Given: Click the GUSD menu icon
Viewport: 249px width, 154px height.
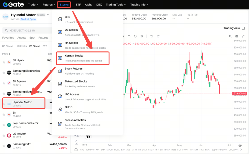Looking at the screenshot, I should (60, 109).
